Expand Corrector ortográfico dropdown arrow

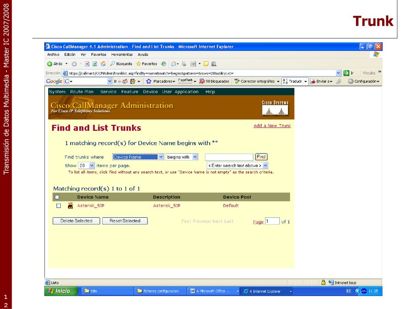pos(278,81)
